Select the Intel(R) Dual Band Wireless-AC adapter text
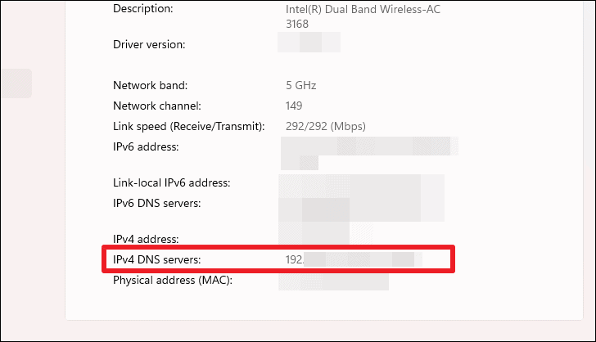The image size is (596, 342). pos(363,16)
